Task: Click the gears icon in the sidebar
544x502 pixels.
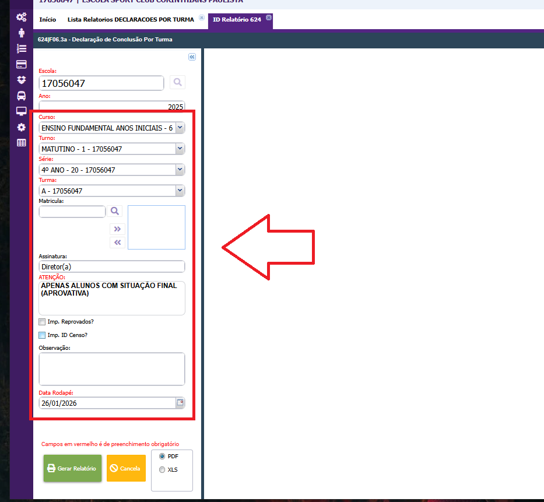Action: 21,17
